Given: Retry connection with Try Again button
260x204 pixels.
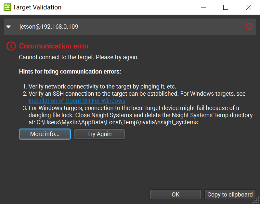Looking at the screenshot, I should click(x=99, y=134).
